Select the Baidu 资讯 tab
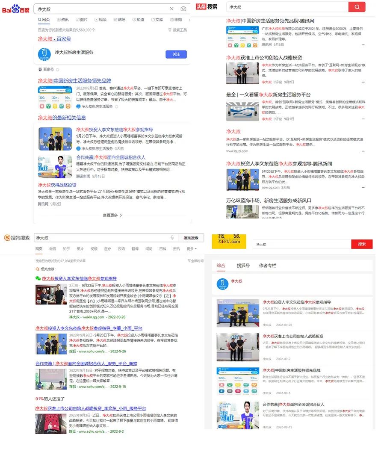This screenshot has height=449, width=381. tap(63, 20)
